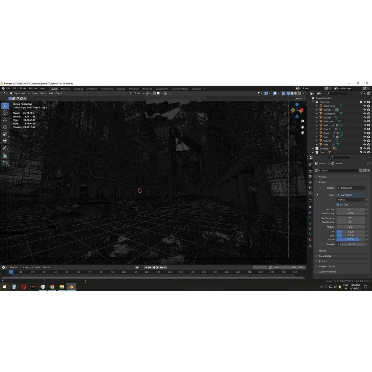The width and height of the screenshot is (372, 372).
Task: Click the viewport zoom magnifier icon
Action: 302,121
